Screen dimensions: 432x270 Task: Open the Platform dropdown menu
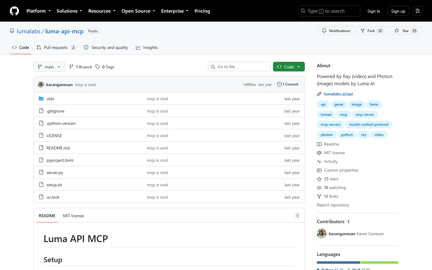[38, 11]
